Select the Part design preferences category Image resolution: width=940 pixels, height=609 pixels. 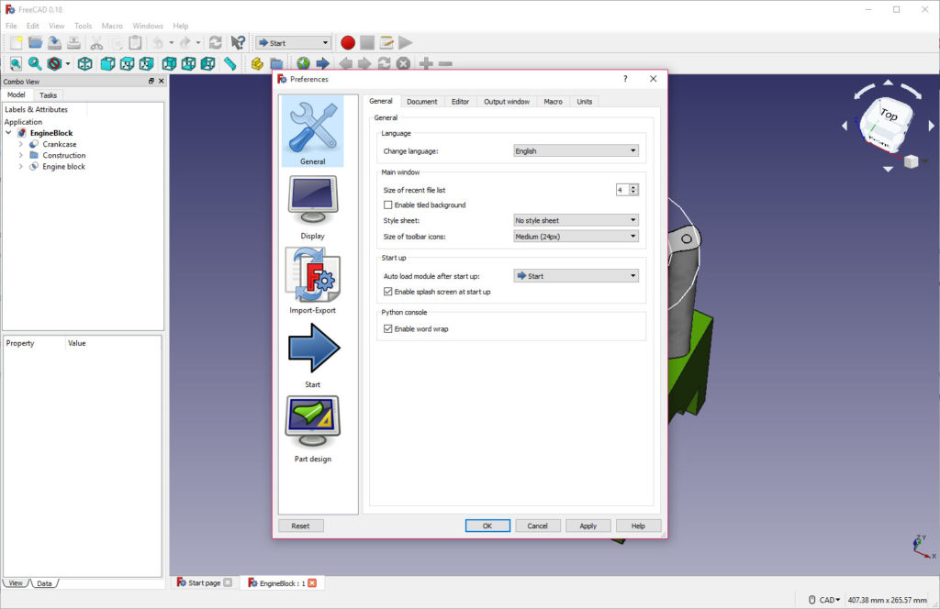tap(313, 429)
